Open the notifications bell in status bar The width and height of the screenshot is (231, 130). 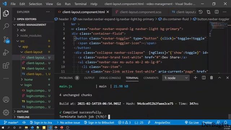coord(226,122)
